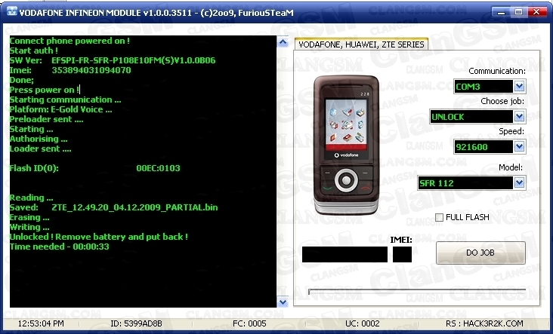This screenshot has height=334, width=553.
Task: Click the FC: 0005 status entry
Action: pos(249,323)
